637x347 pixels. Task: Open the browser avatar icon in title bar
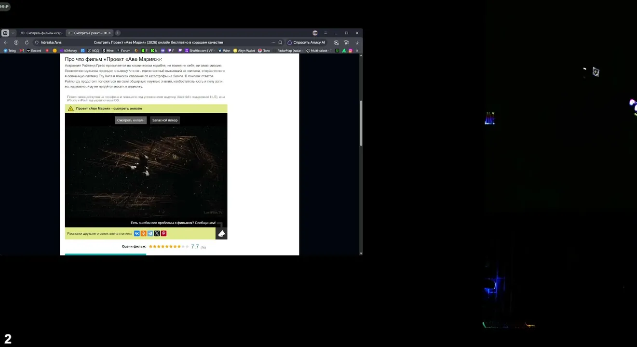pos(315,33)
